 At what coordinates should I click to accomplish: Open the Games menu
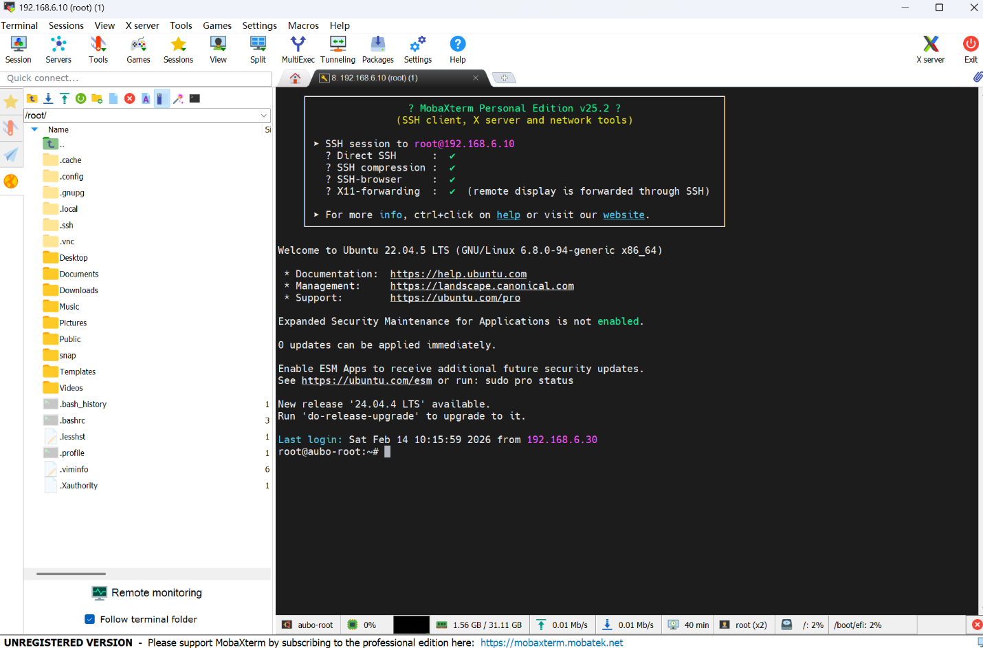(x=217, y=25)
